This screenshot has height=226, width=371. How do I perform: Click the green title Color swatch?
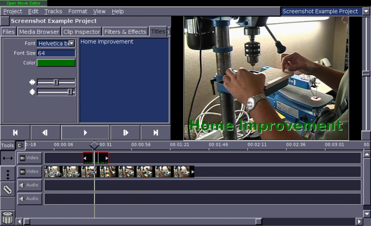tap(56, 63)
